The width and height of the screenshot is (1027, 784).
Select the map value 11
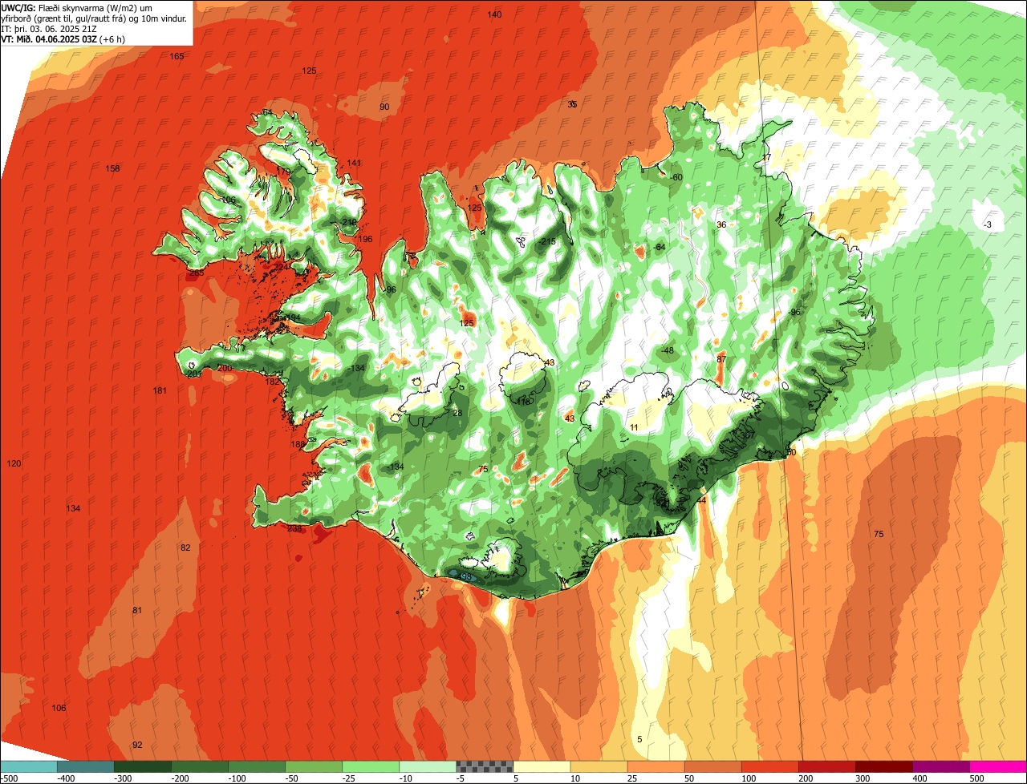pos(634,428)
